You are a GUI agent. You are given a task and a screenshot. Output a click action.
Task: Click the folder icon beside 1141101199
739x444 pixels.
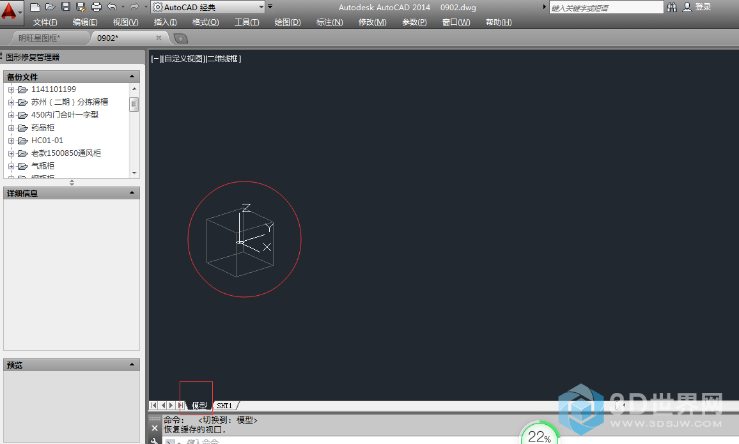[22, 89]
